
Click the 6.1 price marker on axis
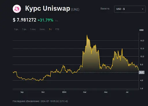(x=142, y=72)
